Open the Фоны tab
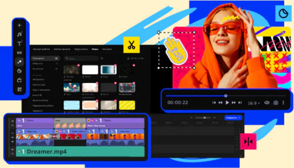The image size is (294, 168). [95, 49]
